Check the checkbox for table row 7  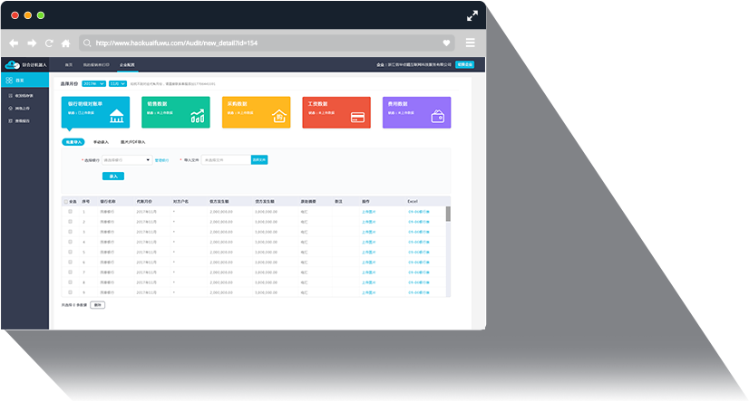click(x=70, y=272)
